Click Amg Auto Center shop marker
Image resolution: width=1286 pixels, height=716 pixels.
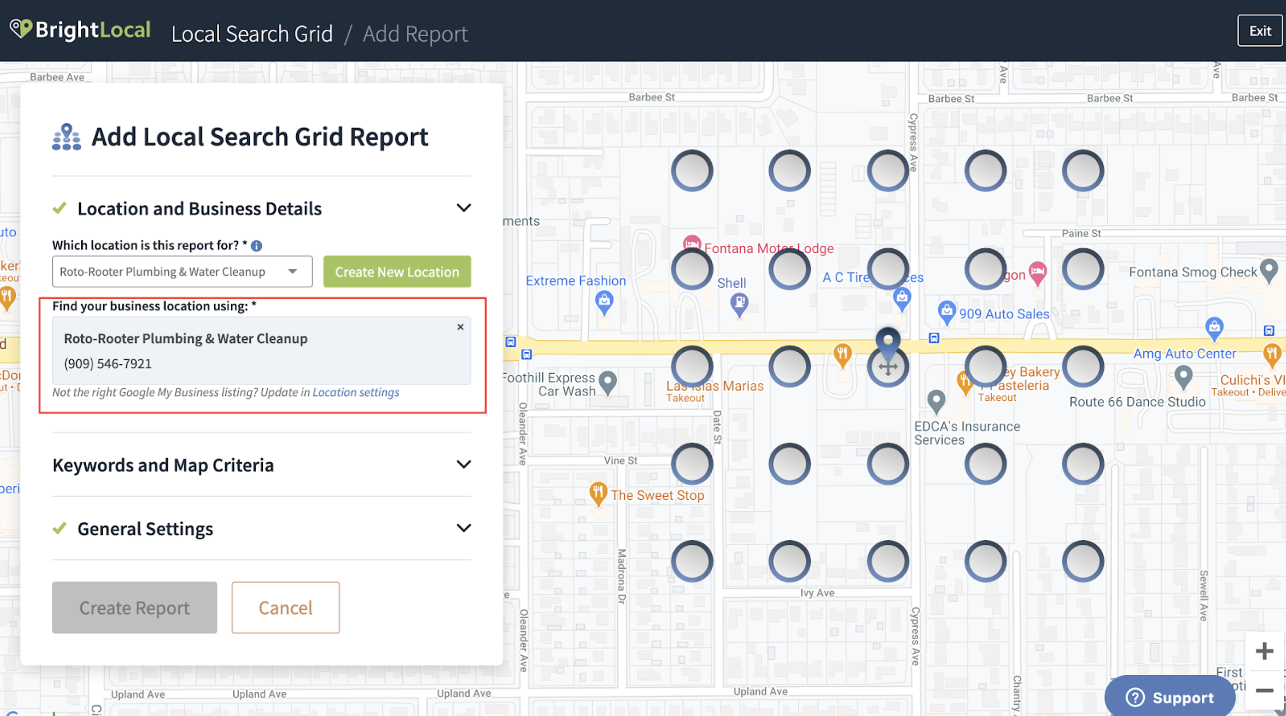tap(1214, 329)
